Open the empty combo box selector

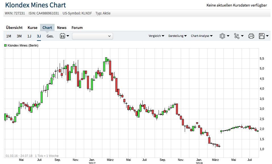coord(92,36)
